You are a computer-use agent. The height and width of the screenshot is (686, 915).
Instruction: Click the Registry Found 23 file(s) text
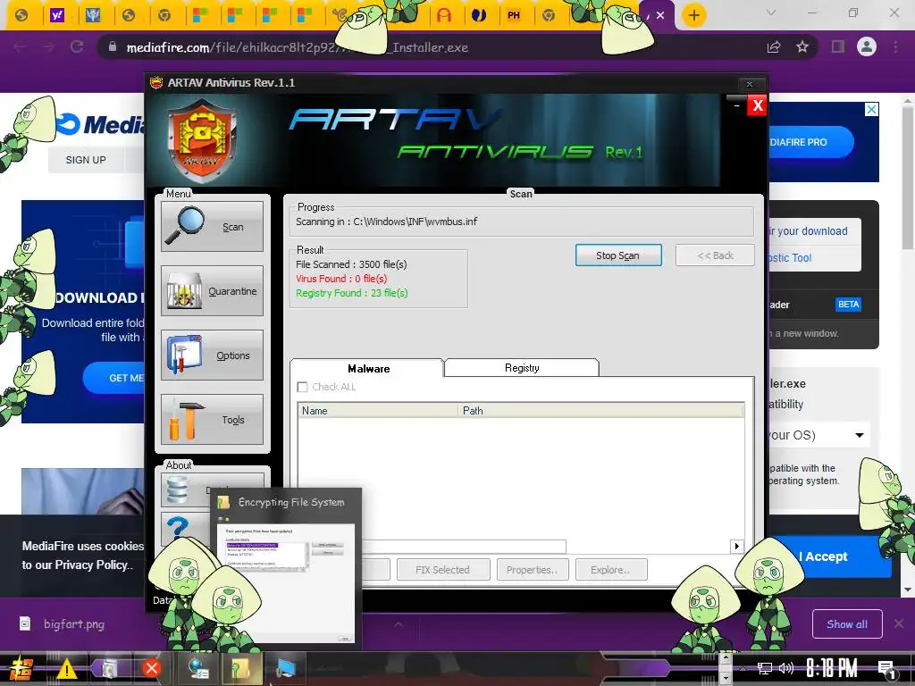352,293
